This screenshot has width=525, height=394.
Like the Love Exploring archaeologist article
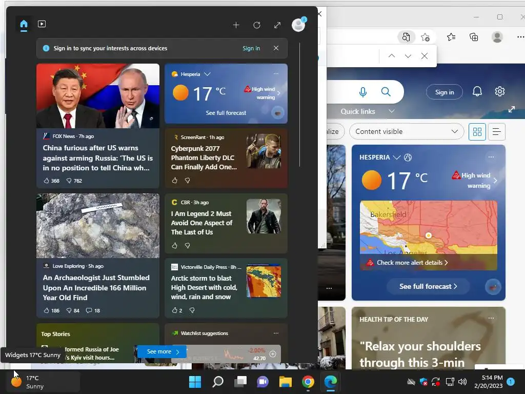(51, 310)
